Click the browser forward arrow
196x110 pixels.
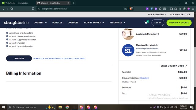pyautogui.click(x=7, y=9)
